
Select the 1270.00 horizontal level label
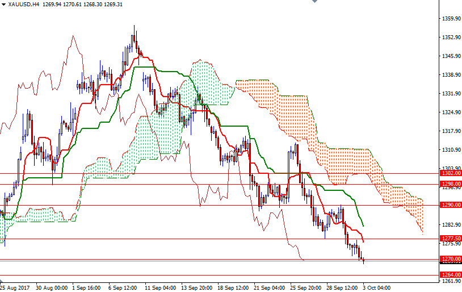[450, 259]
